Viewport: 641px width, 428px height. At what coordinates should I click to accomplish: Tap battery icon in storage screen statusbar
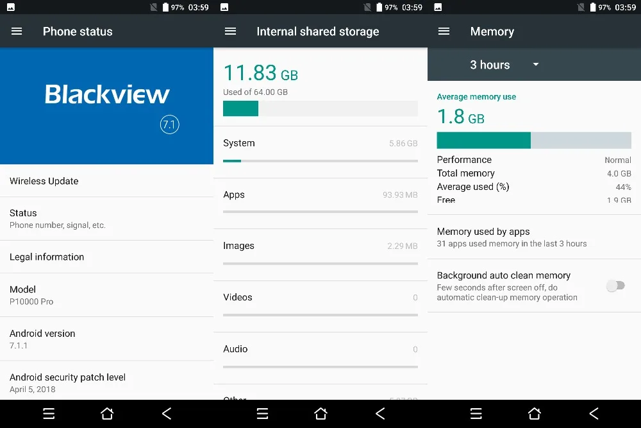click(379, 7)
